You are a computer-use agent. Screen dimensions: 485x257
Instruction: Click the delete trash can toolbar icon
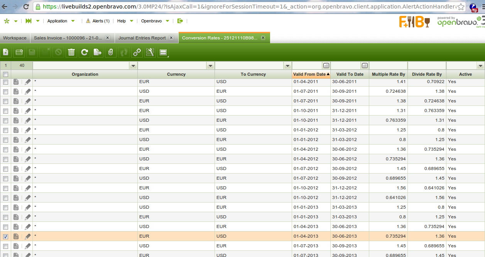click(x=71, y=52)
